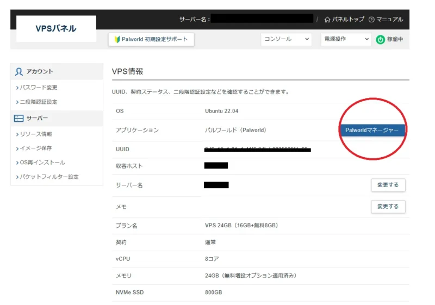Open リソース情報 in sidebar
The width and height of the screenshot is (435, 305).
(36, 134)
